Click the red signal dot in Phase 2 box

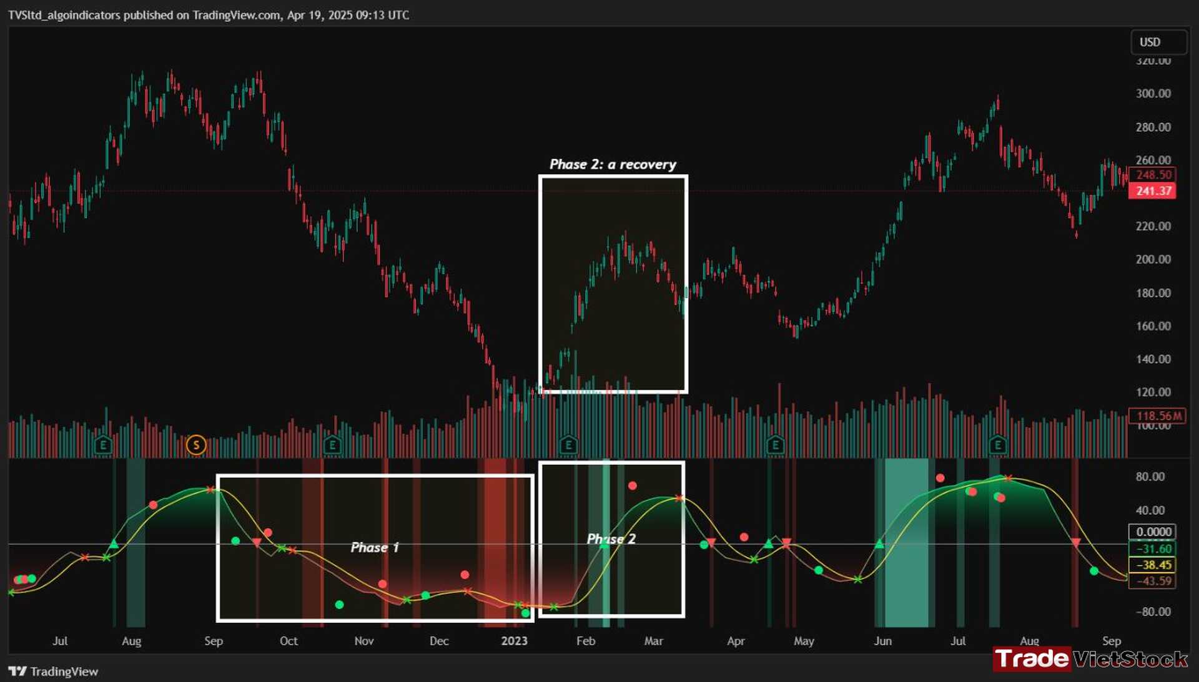point(633,485)
